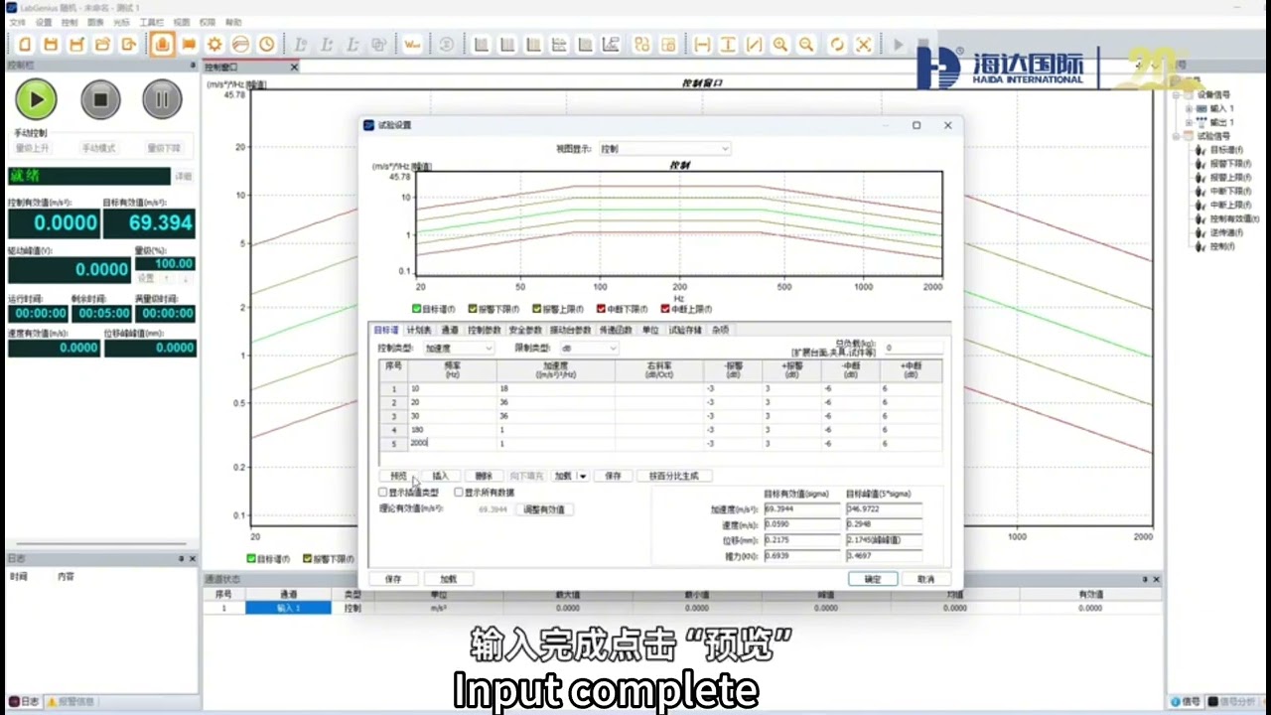Collapse the 设备信号 tree node
Screen dimensions: 1271x715
click(x=1176, y=95)
